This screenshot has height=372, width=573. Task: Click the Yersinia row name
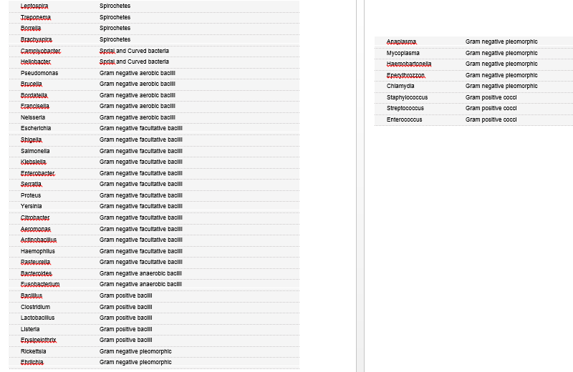tap(32, 206)
